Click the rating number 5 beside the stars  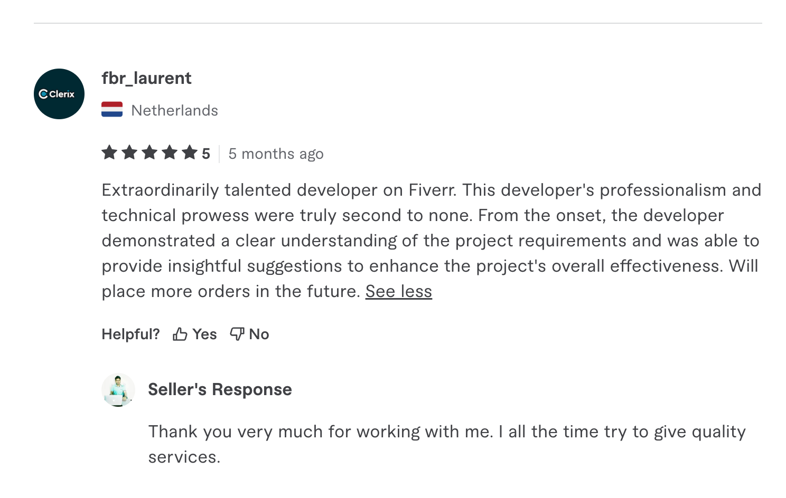[206, 154]
